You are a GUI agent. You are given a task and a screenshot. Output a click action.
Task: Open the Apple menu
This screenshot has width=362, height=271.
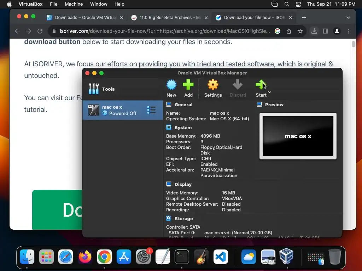click(x=9, y=4)
